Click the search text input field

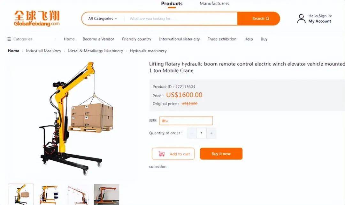coord(181,19)
